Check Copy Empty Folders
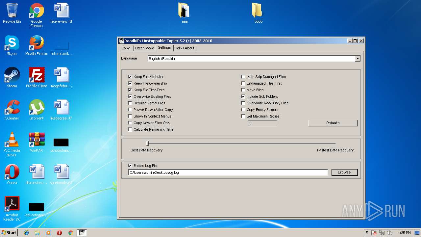Image resolution: width=421 pixels, height=237 pixels. pyautogui.click(x=243, y=110)
